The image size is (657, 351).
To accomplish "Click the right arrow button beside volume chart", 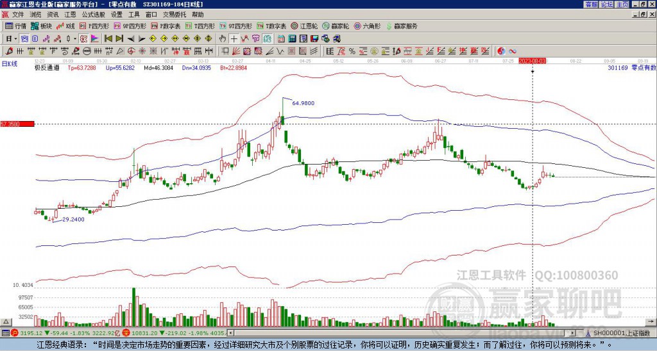I will 651,322.
